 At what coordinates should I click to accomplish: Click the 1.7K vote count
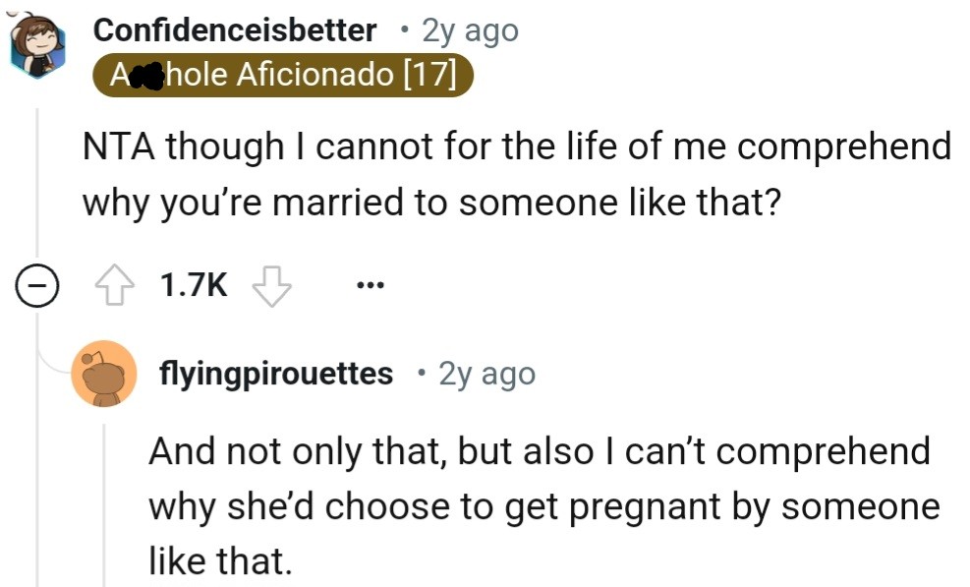[194, 286]
